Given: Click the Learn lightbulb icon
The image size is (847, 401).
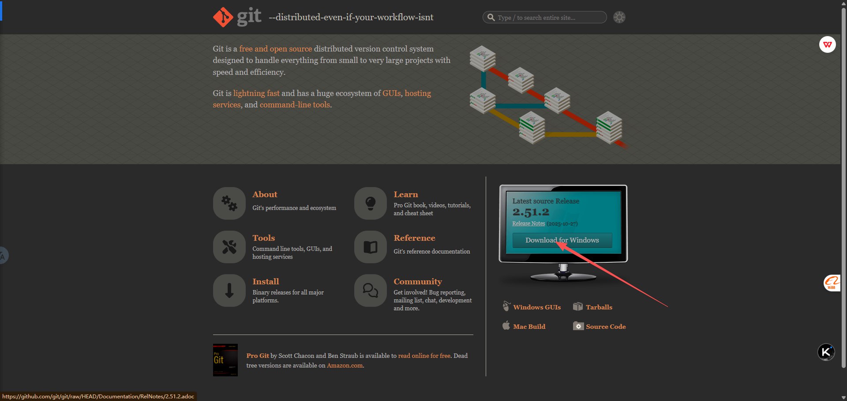Looking at the screenshot, I should point(370,203).
